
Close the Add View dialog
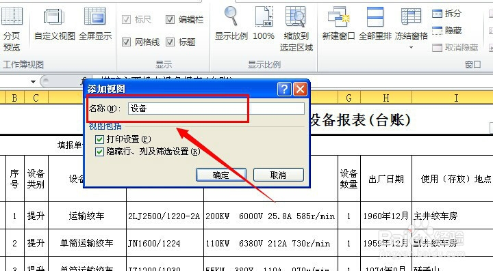(x=301, y=89)
